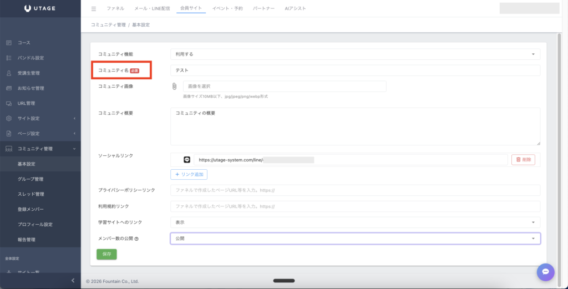Toggle the hamburger menu icon

pyautogui.click(x=94, y=9)
